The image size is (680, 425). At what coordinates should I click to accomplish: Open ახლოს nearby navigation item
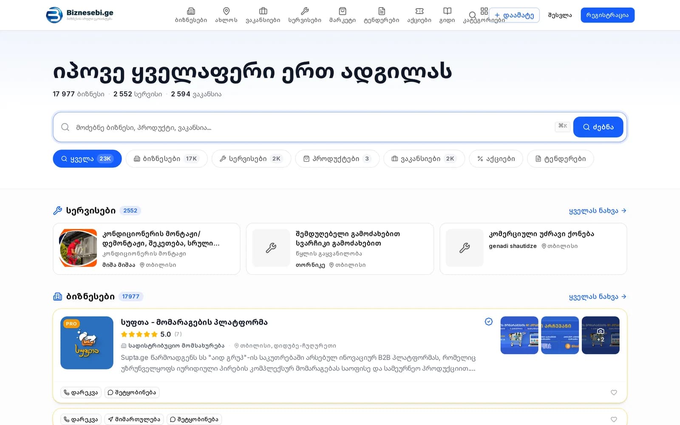226,15
